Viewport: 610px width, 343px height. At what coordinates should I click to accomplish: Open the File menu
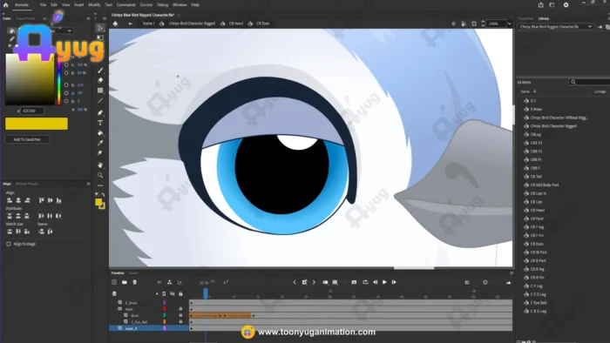[43, 4]
